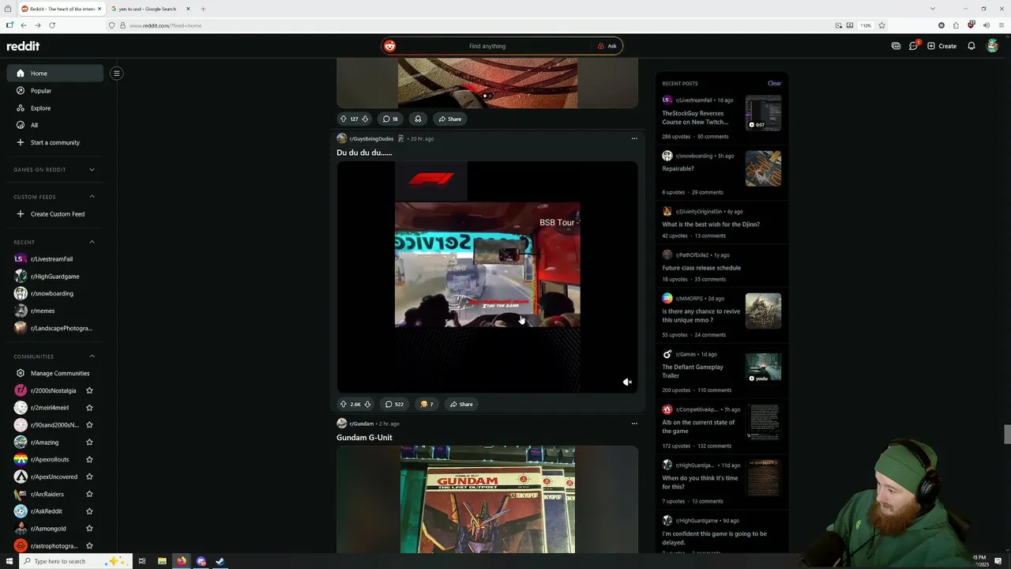This screenshot has width=1011, height=569.
Task: Clear the recent posts list
Action: pos(774,83)
